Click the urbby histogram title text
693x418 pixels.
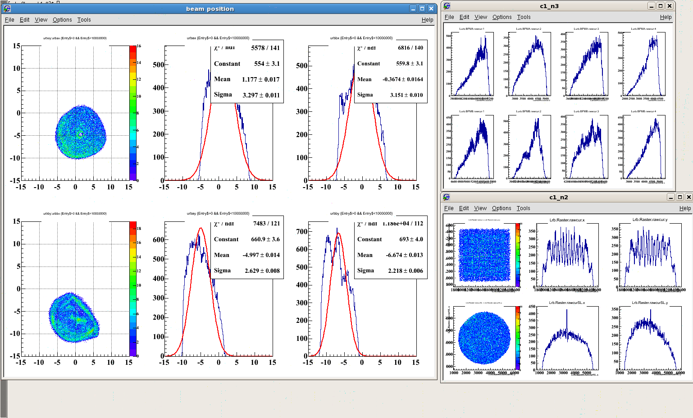(361, 213)
